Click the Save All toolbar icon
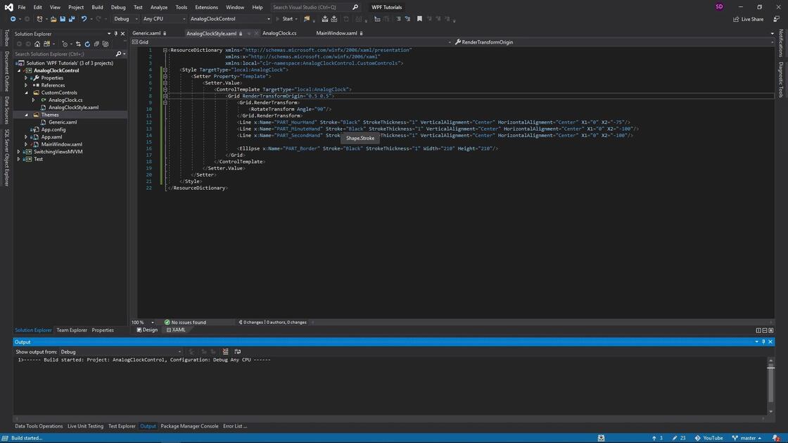 [x=72, y=19]
